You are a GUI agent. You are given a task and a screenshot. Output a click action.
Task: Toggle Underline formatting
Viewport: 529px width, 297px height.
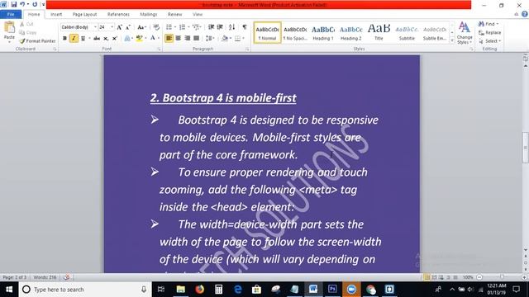click(83, 39)
